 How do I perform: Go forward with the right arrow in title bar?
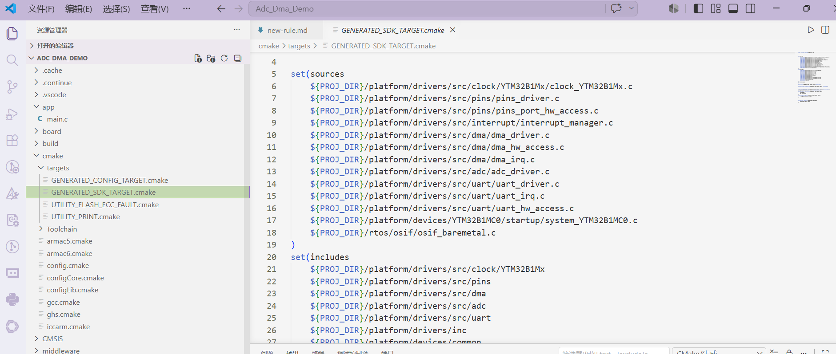point(239,9)
